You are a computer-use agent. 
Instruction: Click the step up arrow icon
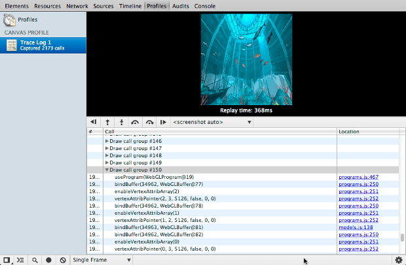(x=107, y=122)
